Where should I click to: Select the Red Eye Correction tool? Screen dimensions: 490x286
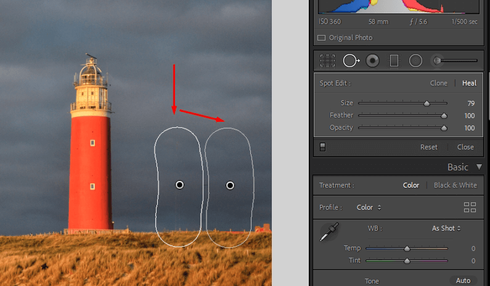[372, 60]
